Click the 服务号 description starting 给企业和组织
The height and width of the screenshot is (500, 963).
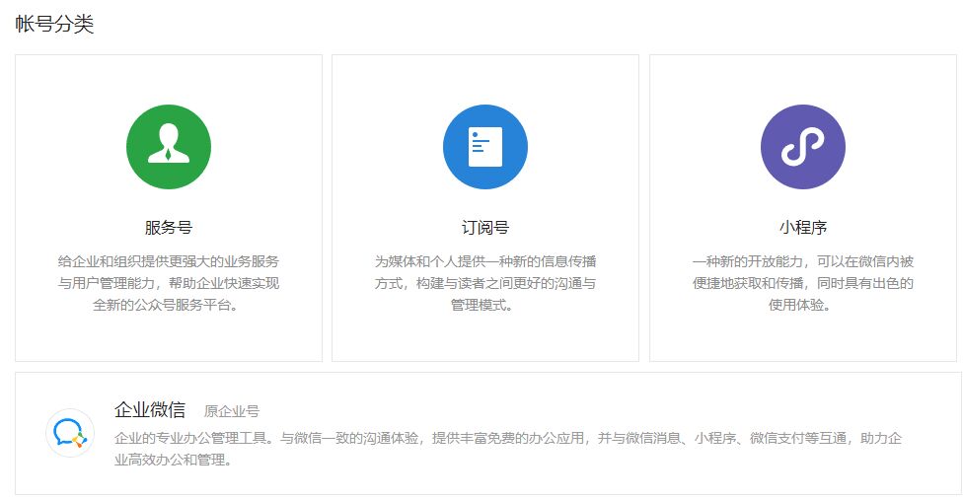(x=169, y=283)
